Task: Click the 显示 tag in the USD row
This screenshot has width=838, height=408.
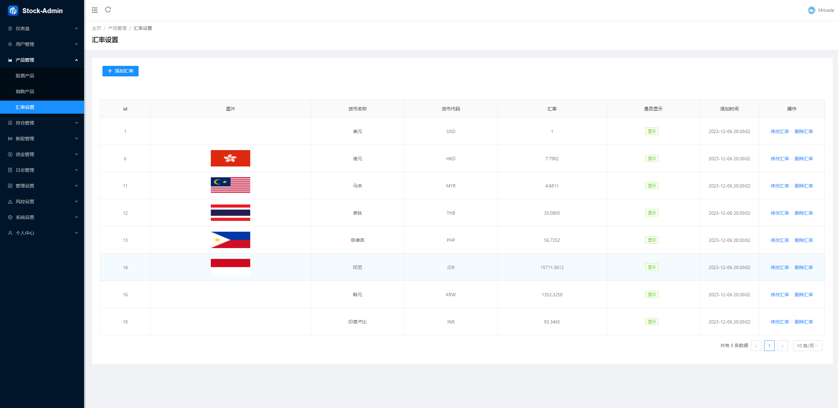Action: 651,131
